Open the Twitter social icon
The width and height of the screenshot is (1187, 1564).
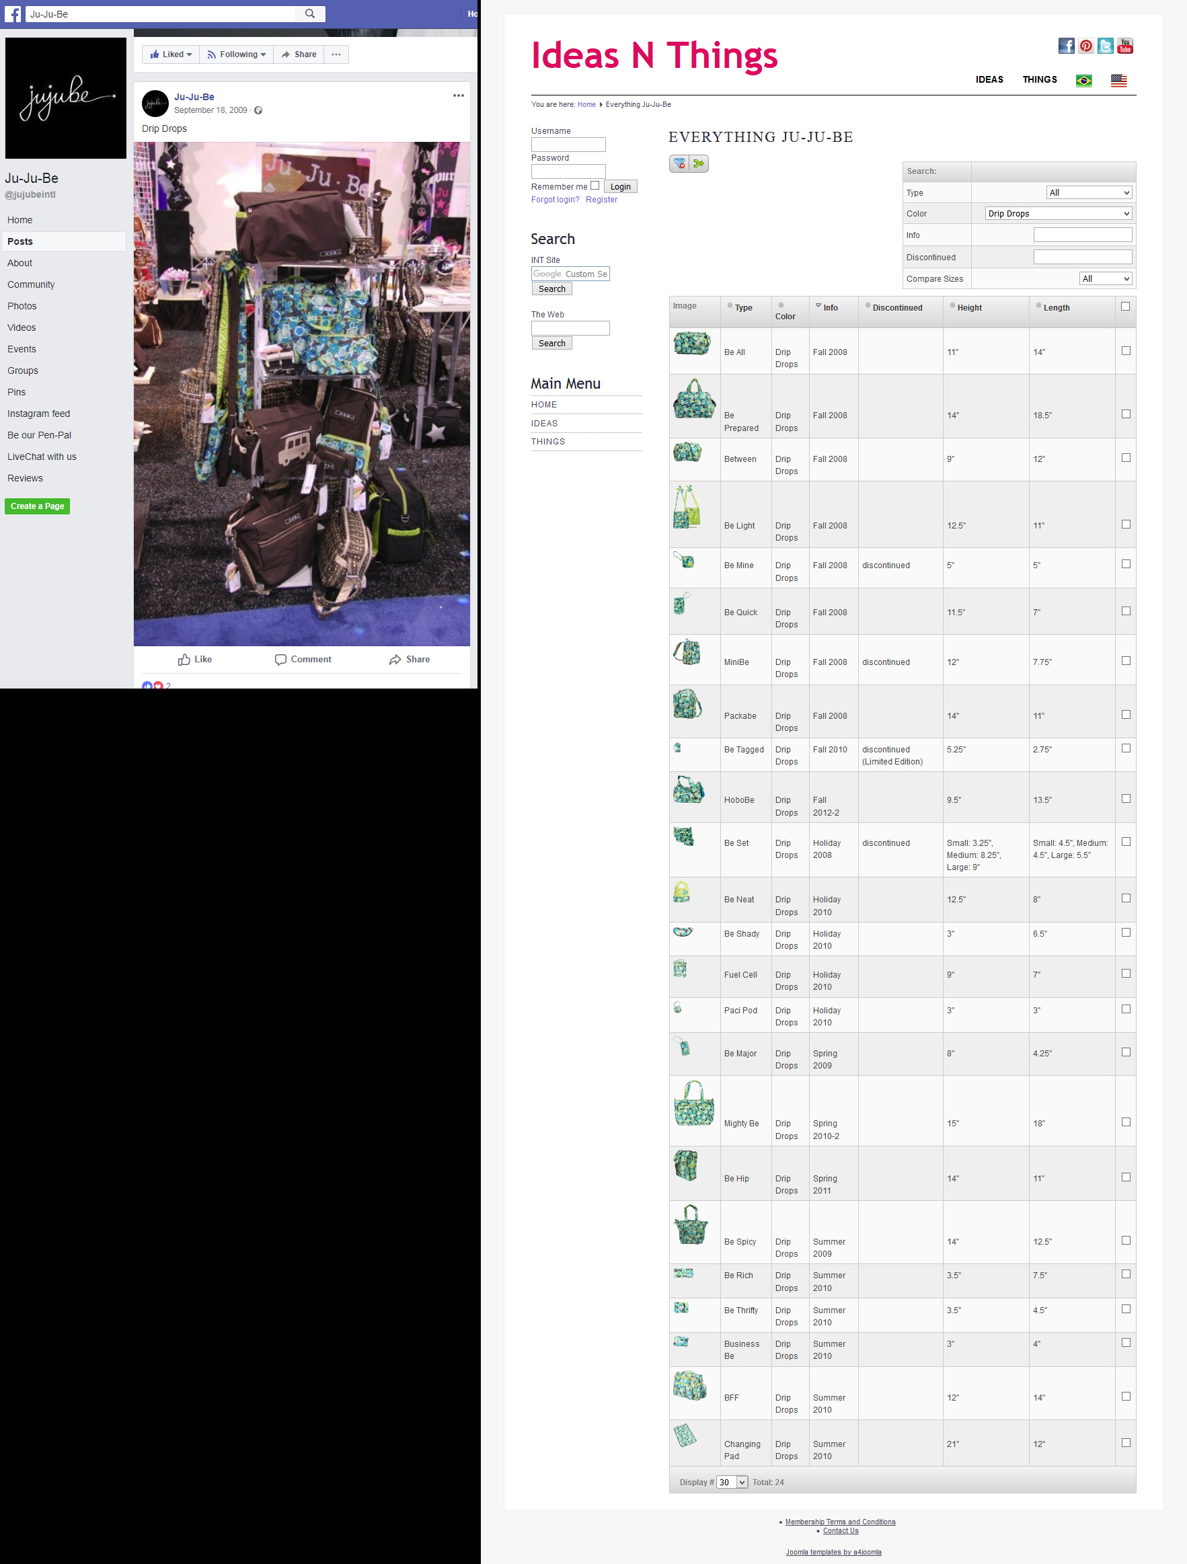click(1105, 46)
